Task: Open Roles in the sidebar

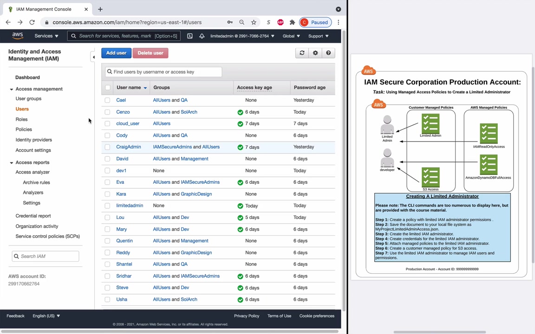Action: tap(21, 119)
